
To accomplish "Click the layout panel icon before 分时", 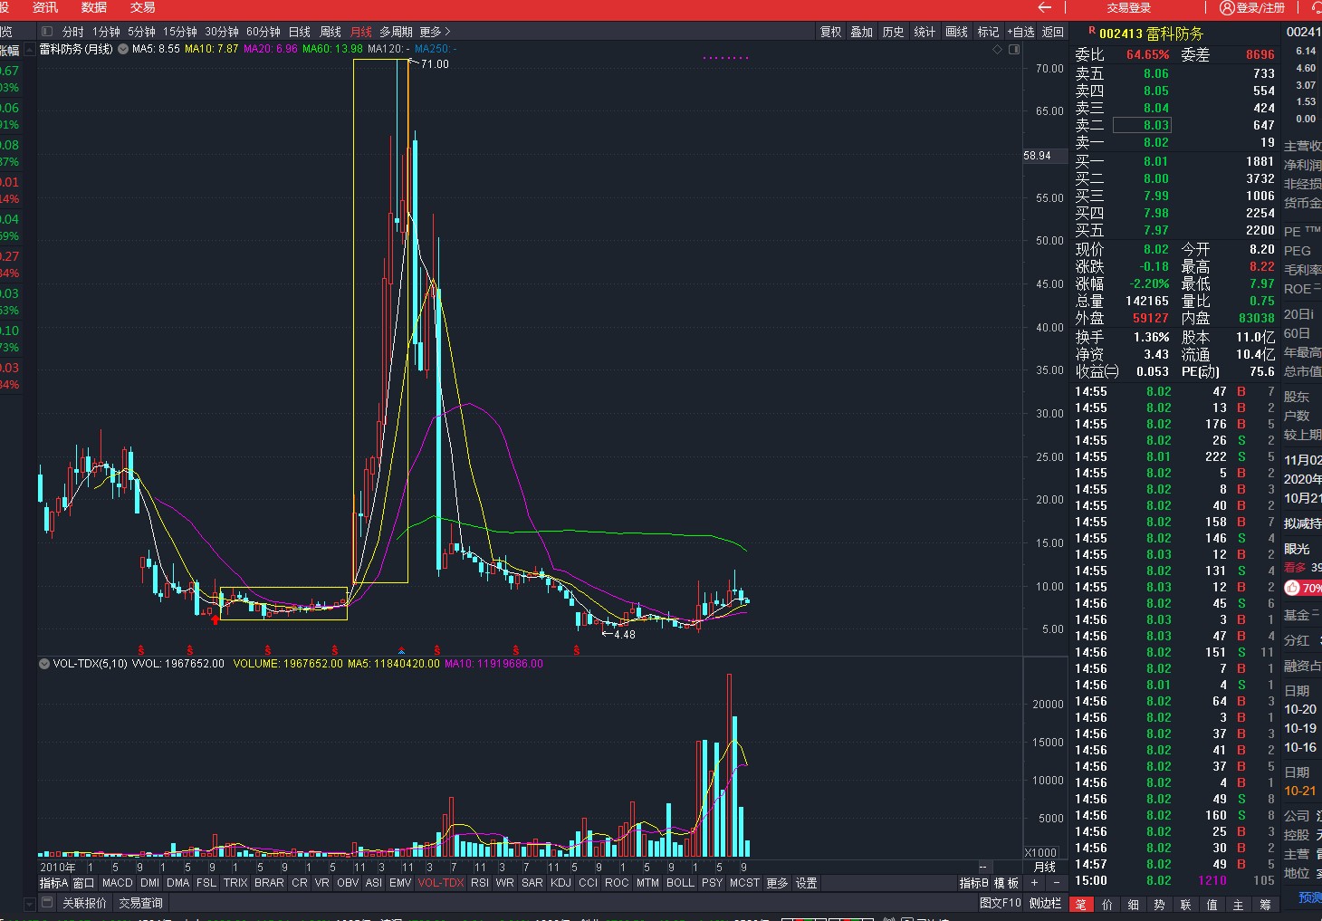I will (47, 32).
